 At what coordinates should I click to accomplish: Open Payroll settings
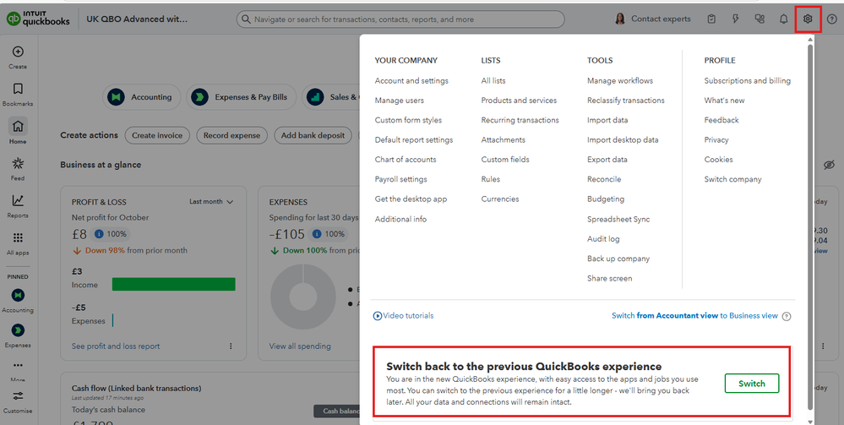tap(400, 179)
